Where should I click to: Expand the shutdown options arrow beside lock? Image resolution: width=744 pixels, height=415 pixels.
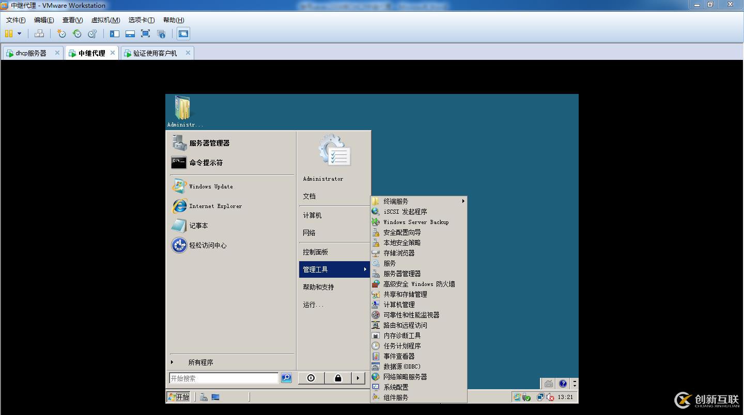pos(358,378)
